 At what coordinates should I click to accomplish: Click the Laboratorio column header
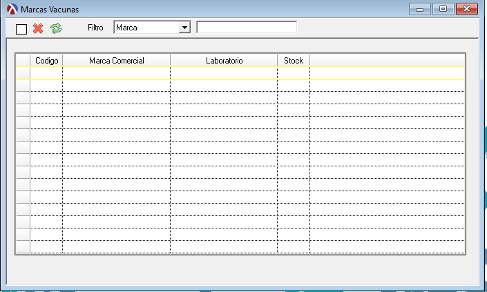[x=224, y=61]
